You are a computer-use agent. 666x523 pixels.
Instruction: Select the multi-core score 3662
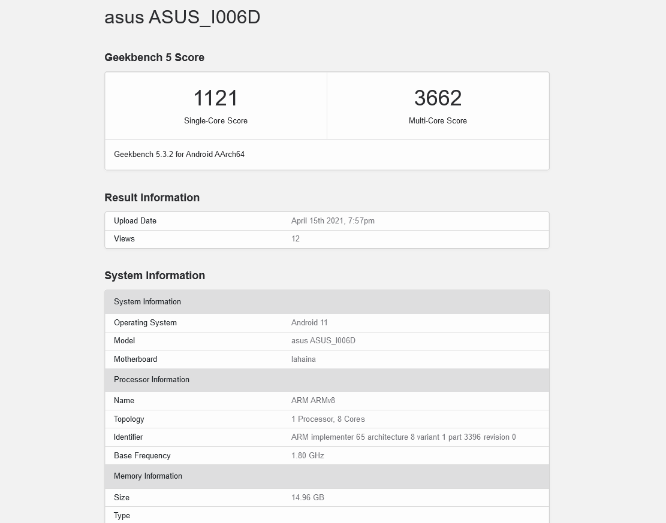(438, 98)
